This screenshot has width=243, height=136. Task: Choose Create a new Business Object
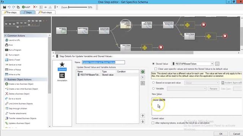19,84
